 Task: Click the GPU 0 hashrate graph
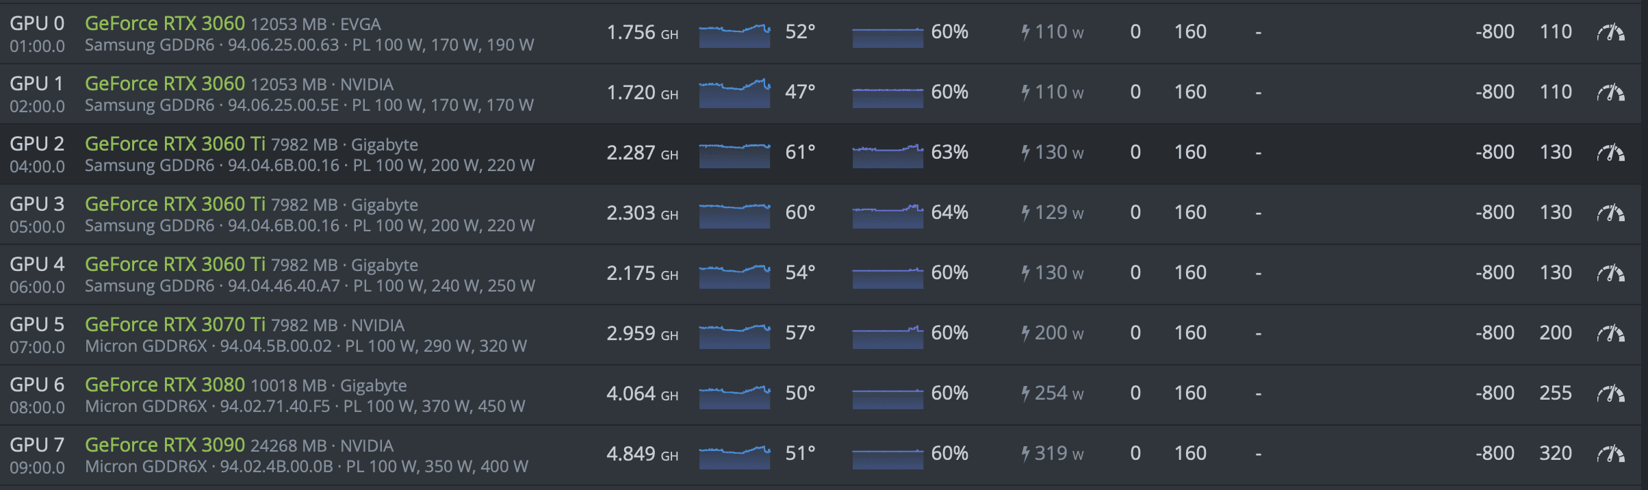tap(734, 35)
